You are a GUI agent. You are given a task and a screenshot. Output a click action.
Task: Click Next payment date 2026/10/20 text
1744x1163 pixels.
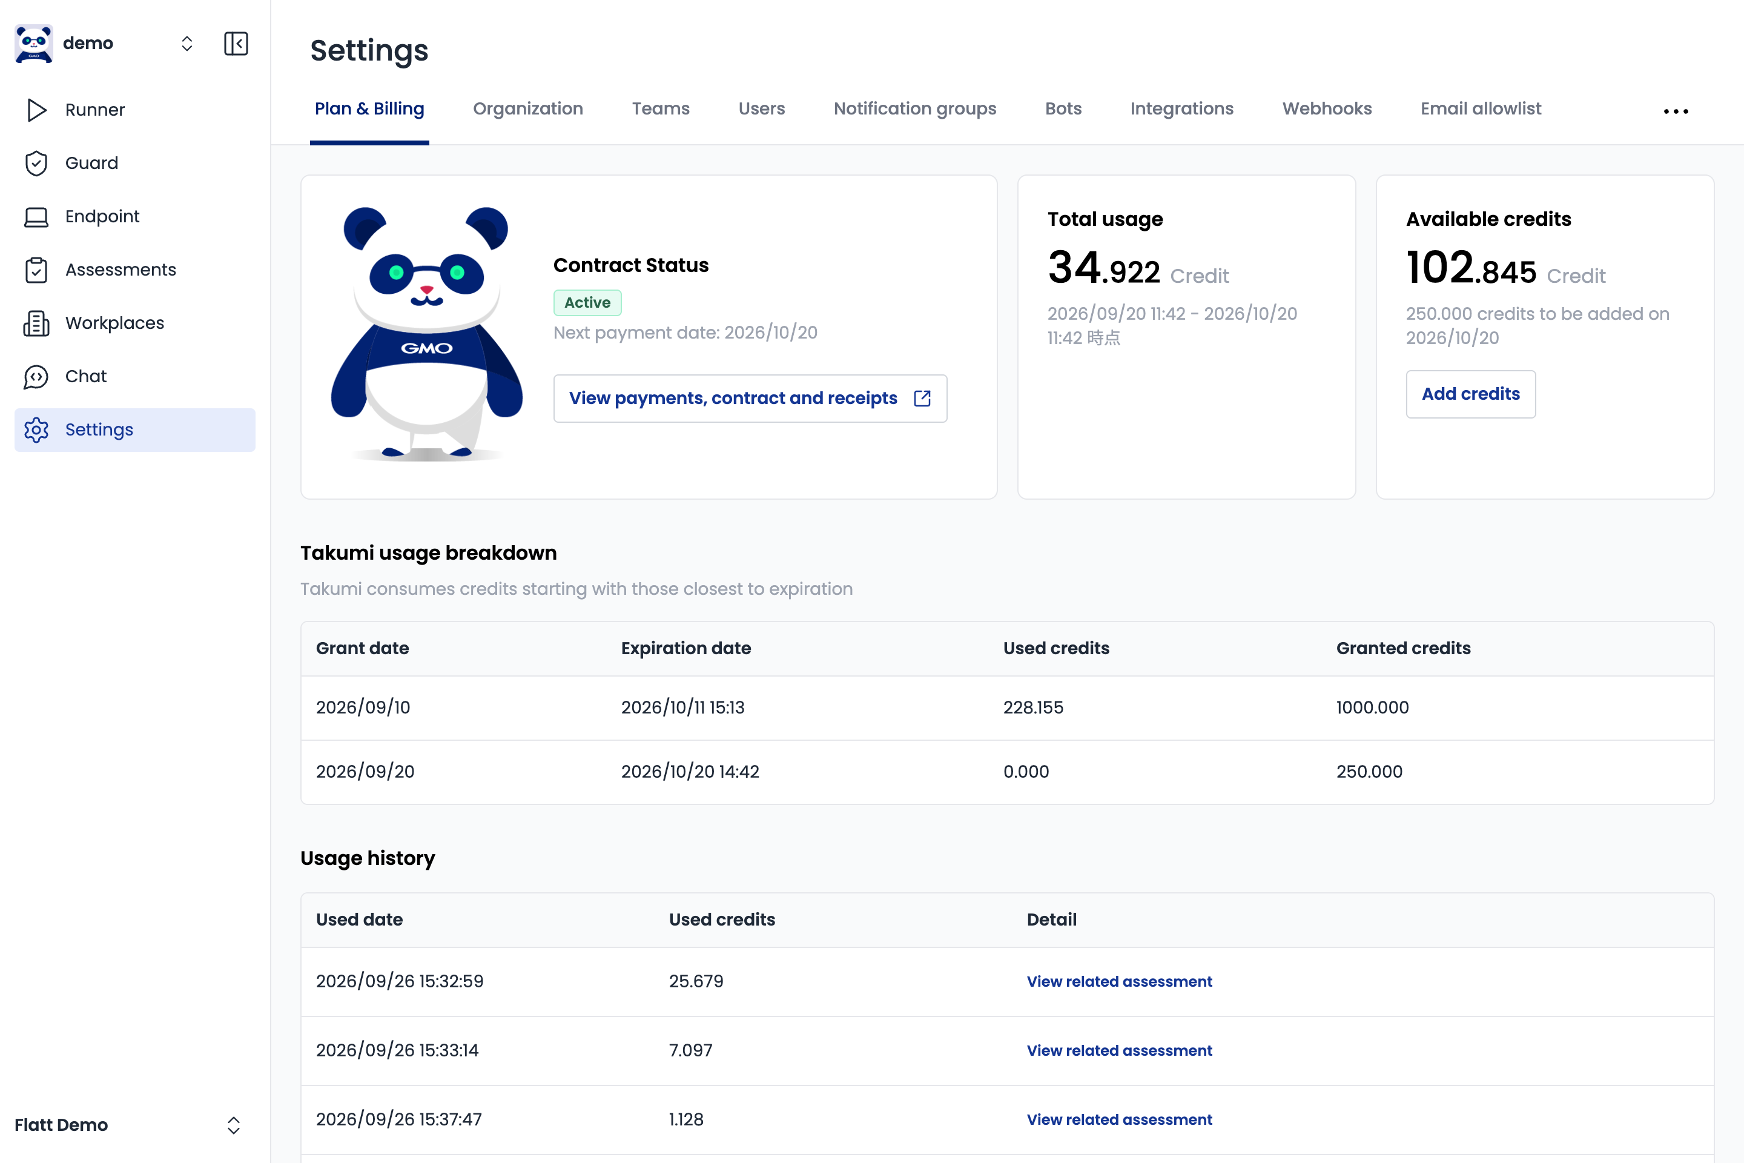tap(686, 333)
